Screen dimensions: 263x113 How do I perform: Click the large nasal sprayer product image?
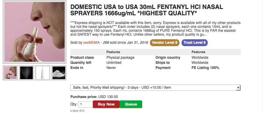(35, 32)
